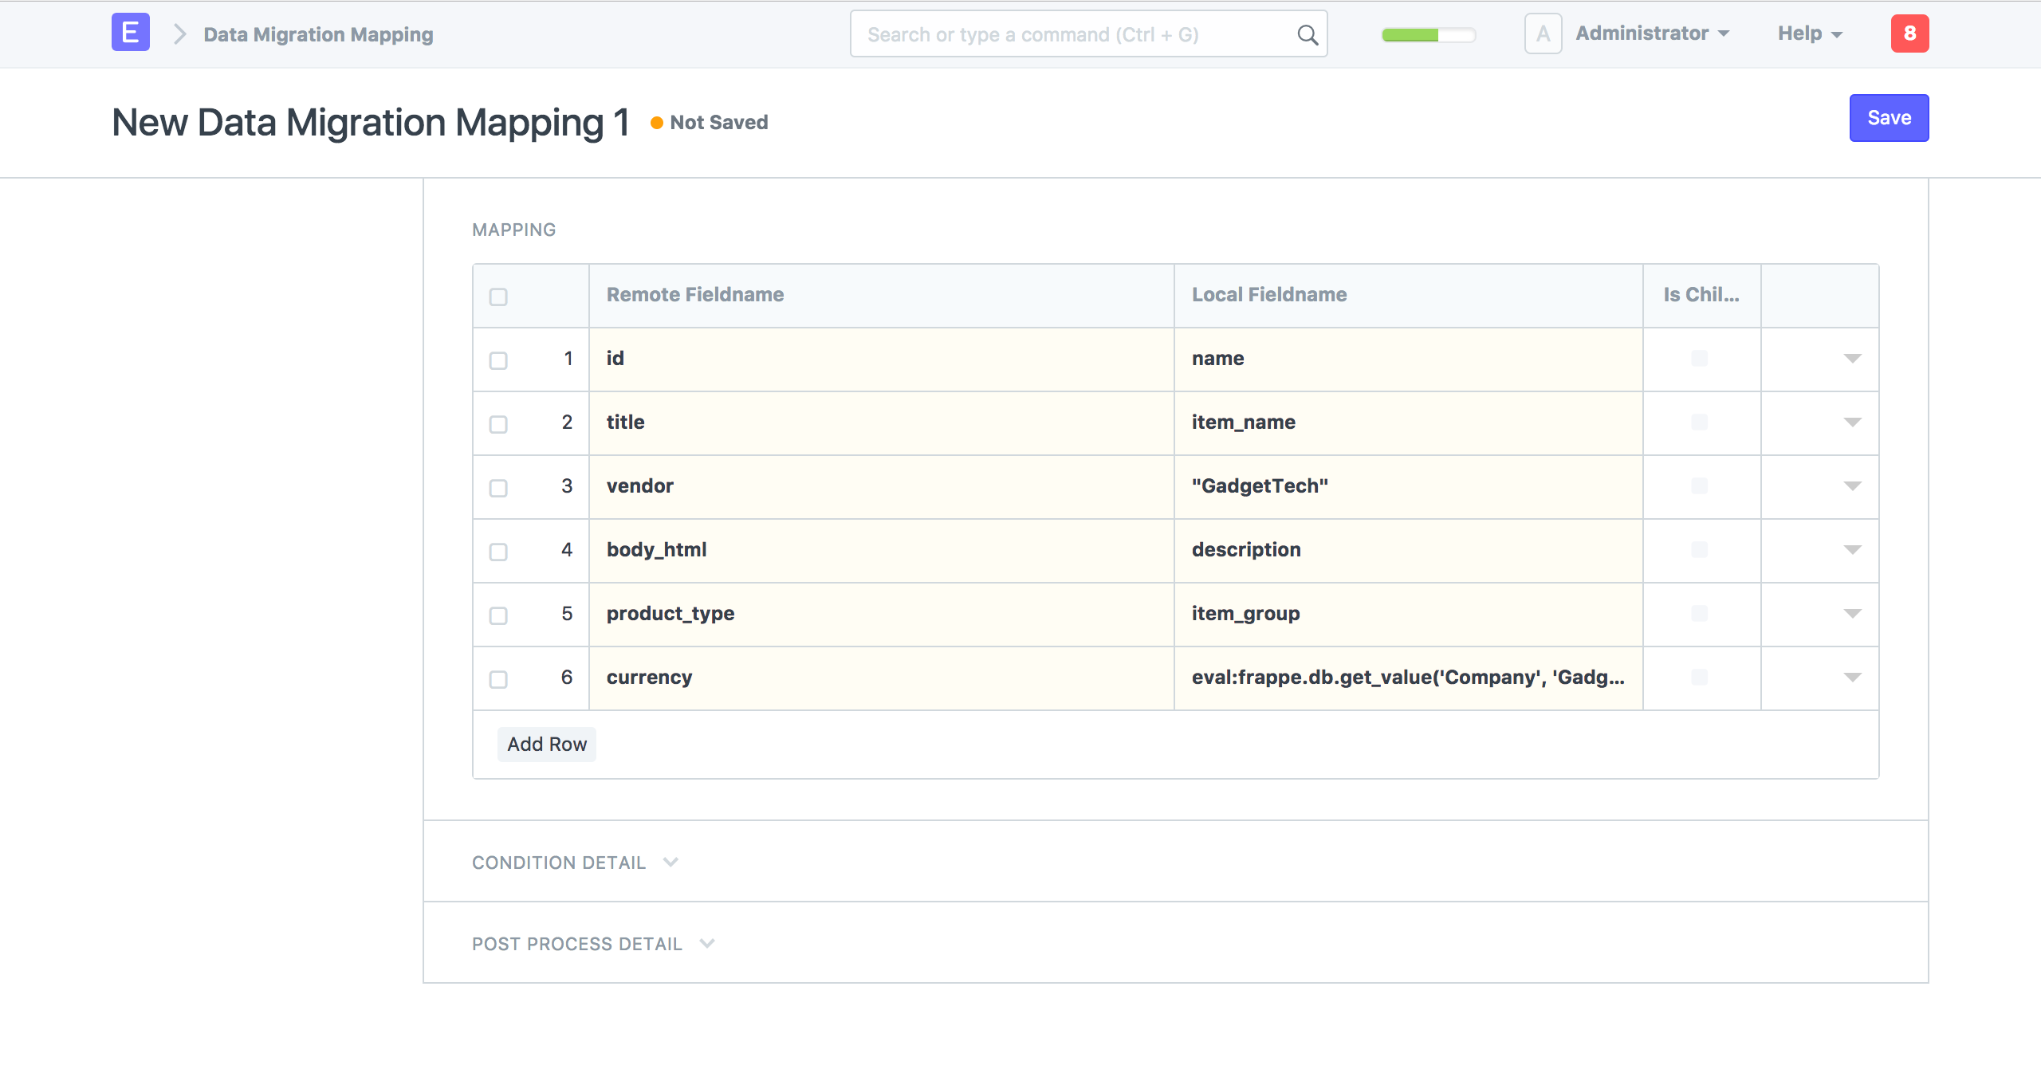Save the new data migration mapping

(x=1889, y=117)
